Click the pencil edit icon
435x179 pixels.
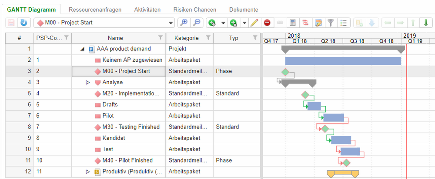point(255,23)
